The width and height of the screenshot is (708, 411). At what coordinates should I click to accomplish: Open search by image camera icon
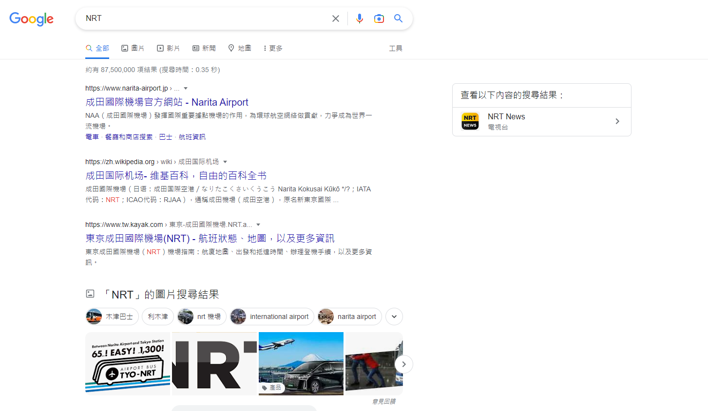point(379,19)
